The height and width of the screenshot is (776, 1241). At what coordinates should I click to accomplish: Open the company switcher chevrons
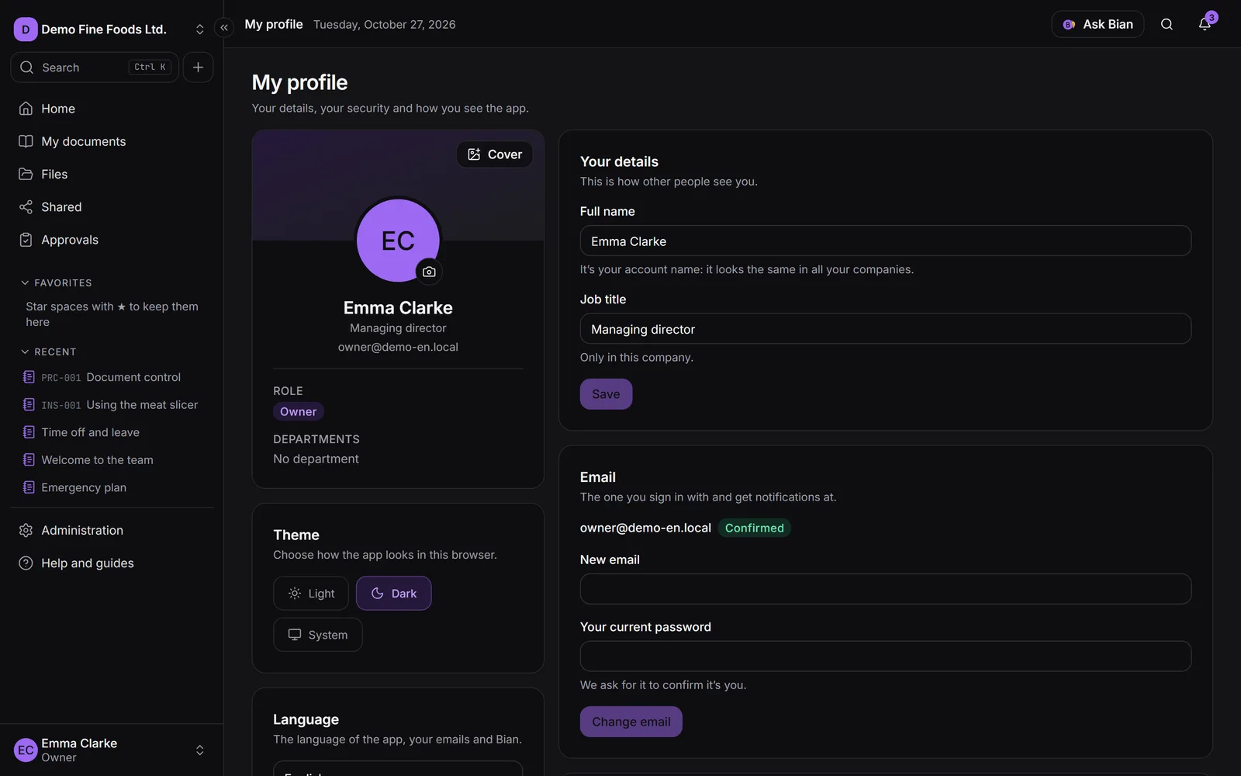pyautogui.click(x=199, y=29)
